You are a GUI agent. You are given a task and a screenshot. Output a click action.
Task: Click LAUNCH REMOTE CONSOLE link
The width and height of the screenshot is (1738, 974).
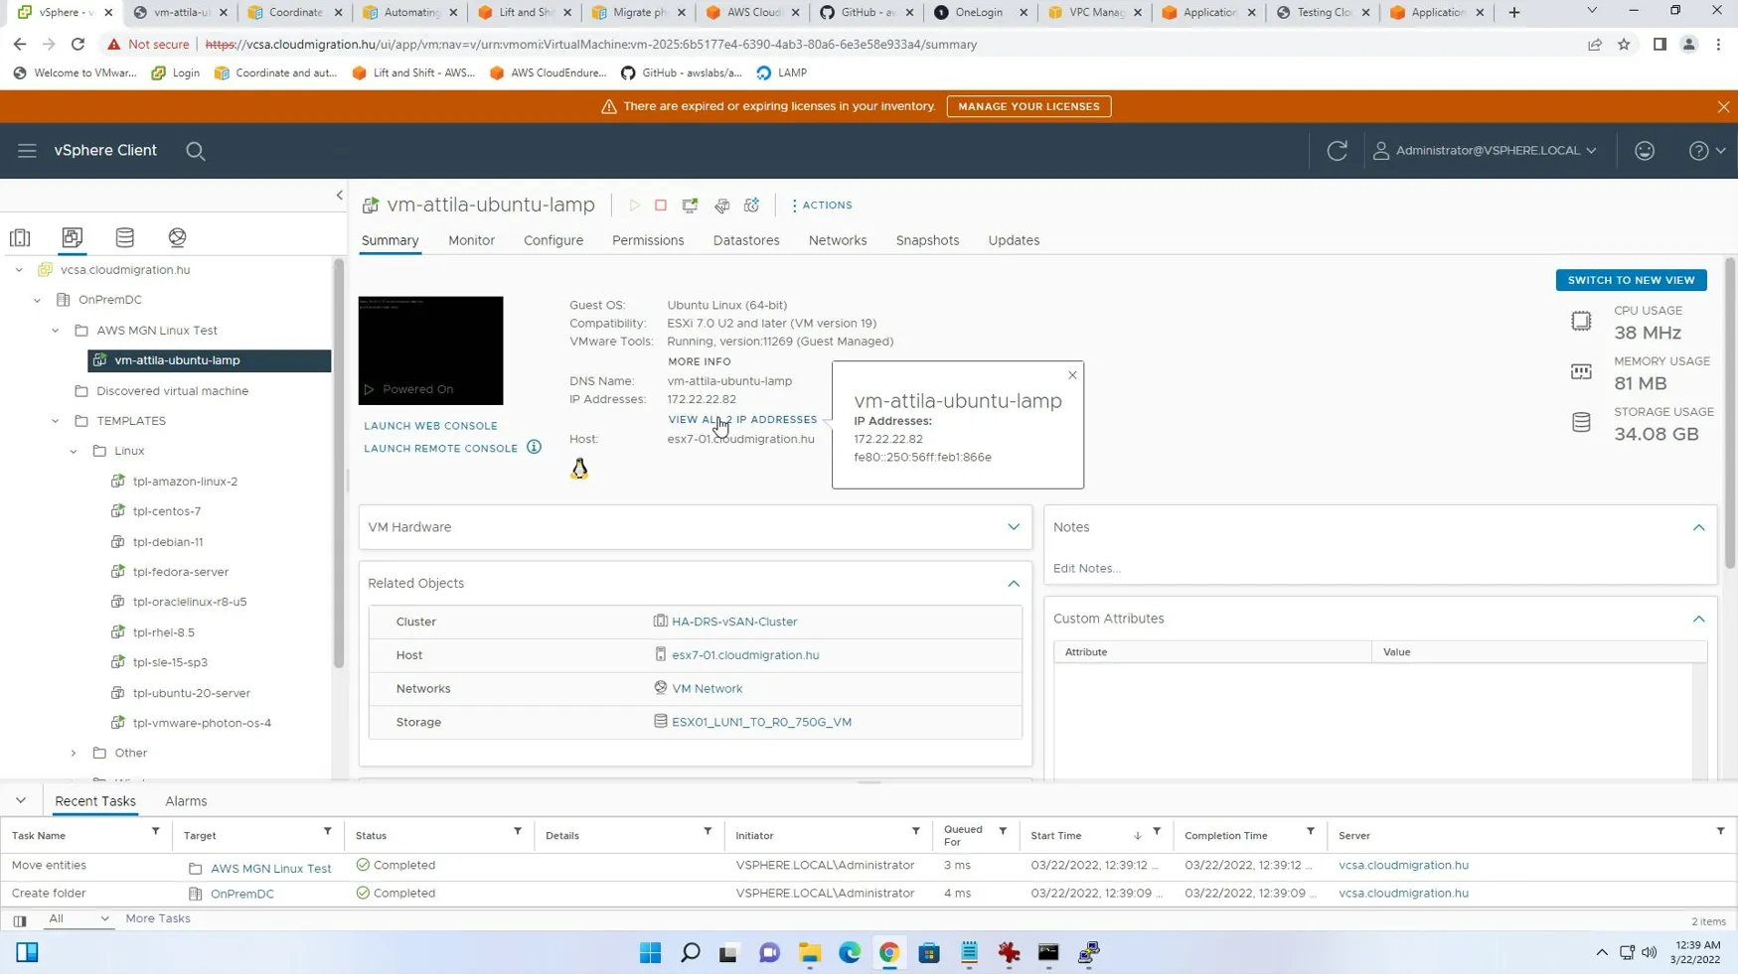point(440,448)
